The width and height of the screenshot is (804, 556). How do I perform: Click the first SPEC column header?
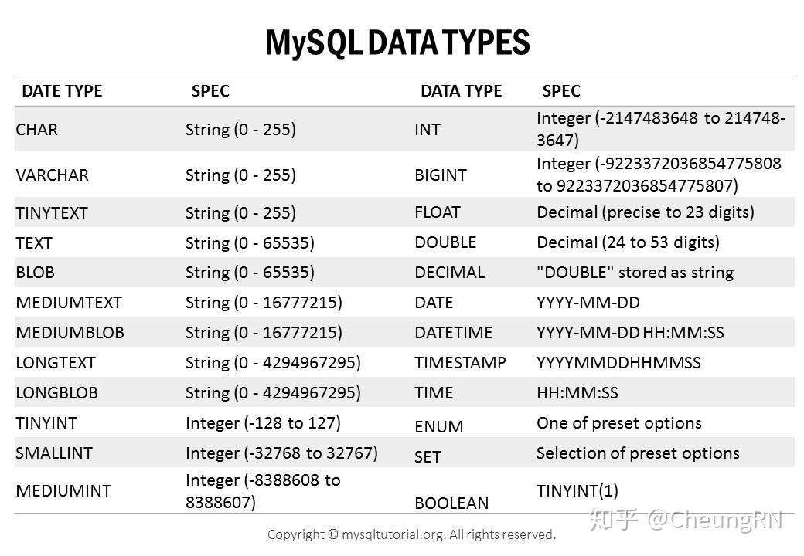coord(210,91)
